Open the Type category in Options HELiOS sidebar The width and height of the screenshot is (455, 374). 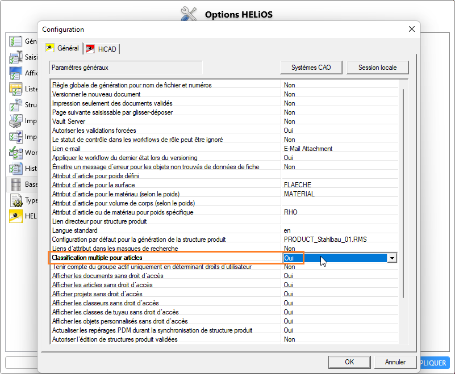pyautogui.click(x=23, y=200)
